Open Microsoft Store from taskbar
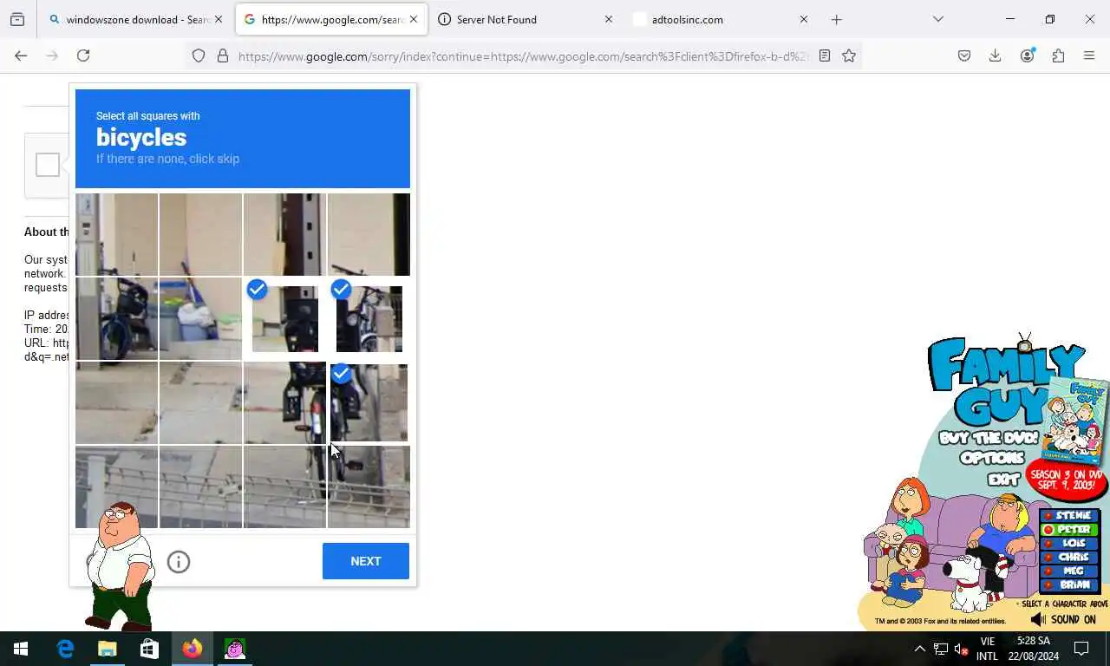The image size is (1110, 666). pyautogui.click(x=149, y=649)
